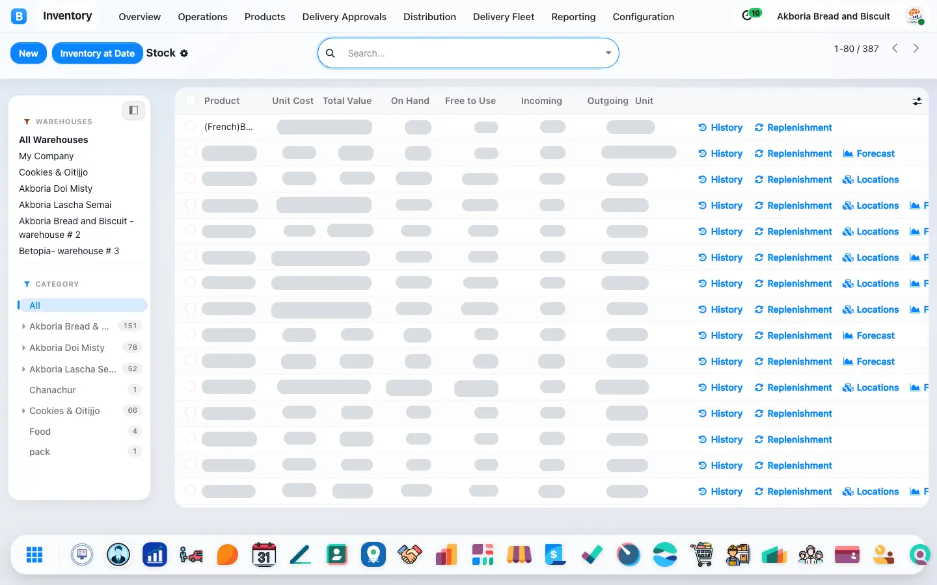Open the handshake app in the dock
The height and width of the screenshot is (585, 937).
click(x=410, y=554)
